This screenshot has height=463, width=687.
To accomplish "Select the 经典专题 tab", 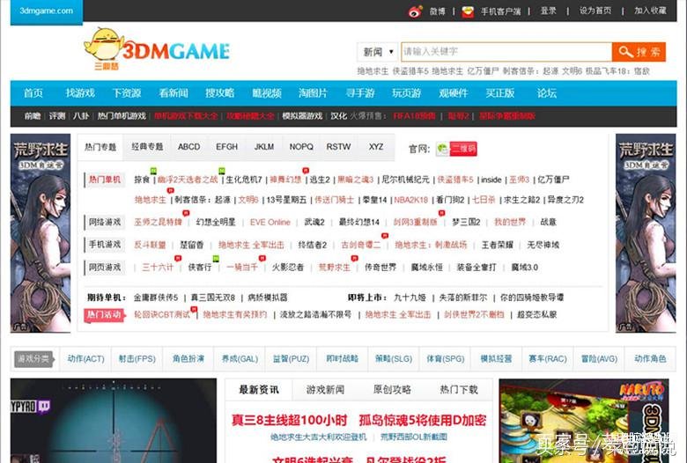I will pyautogui.click(x=147, y=147).
